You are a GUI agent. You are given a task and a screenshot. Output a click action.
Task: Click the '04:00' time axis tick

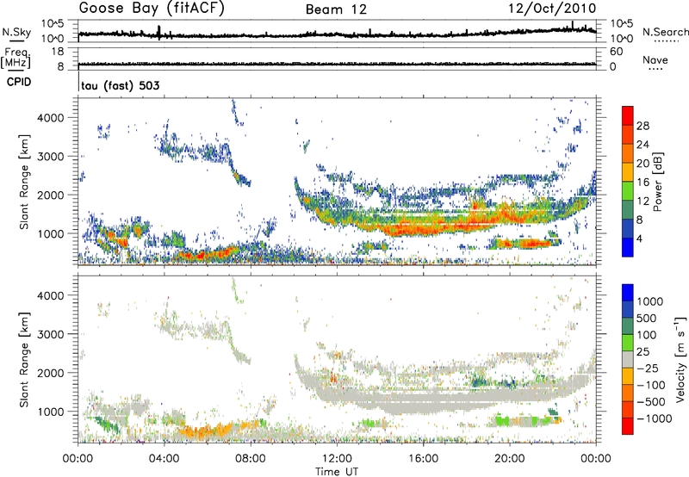164,459
